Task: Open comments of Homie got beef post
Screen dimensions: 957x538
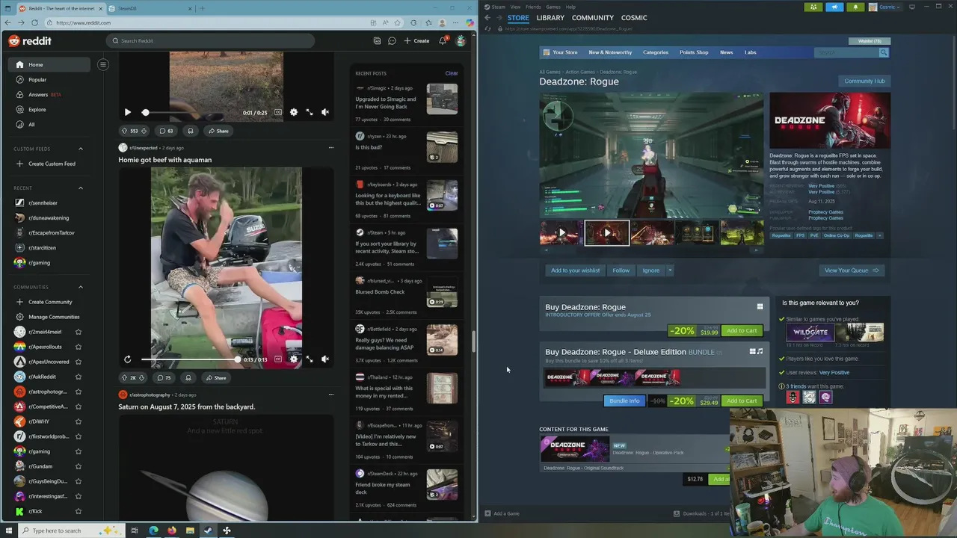Action: click(x=164, y=377)
